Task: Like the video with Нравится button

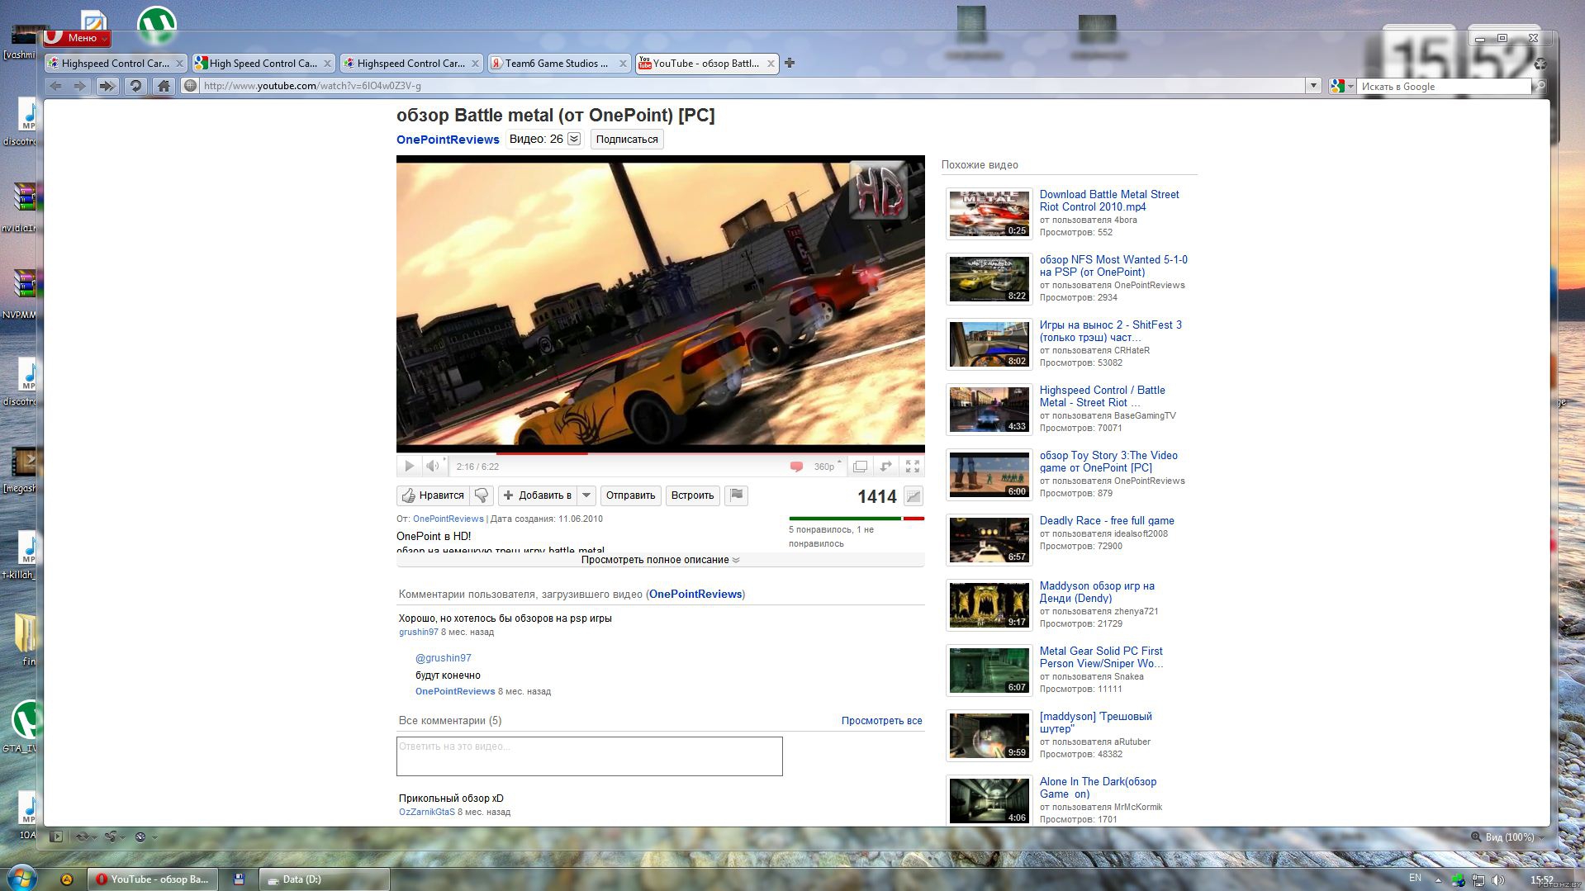Action: (433, 495)
